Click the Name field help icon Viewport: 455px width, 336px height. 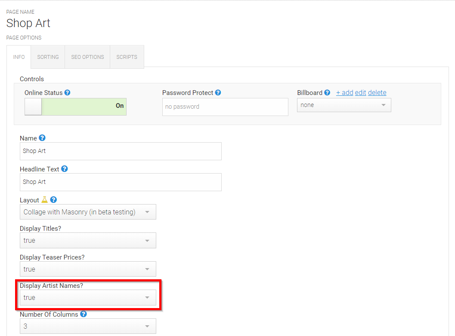pyautogui.click(x=42, y=138)
